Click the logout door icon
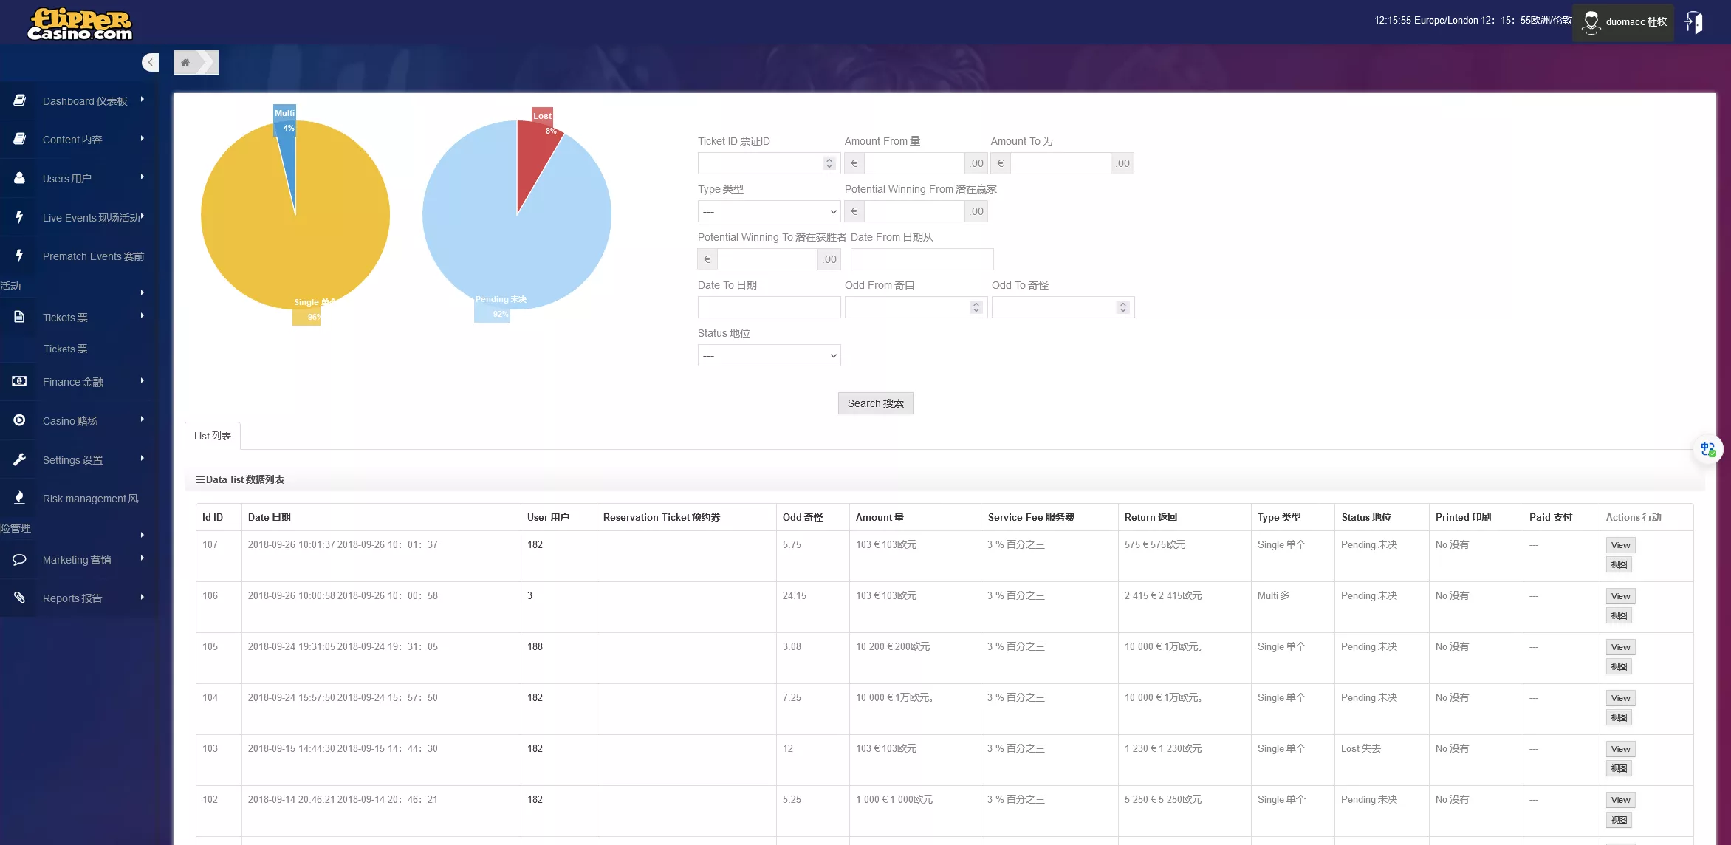1731x845 pixels. click(x=1695, y=22)
